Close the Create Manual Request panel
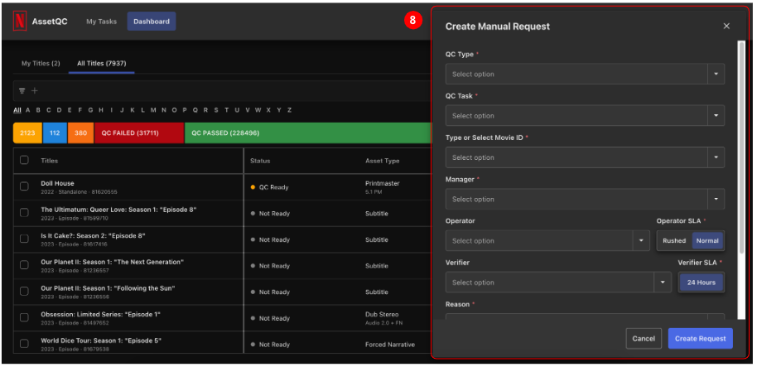The height and width of the screenshot is (367, 757). (x=726, y=26)
